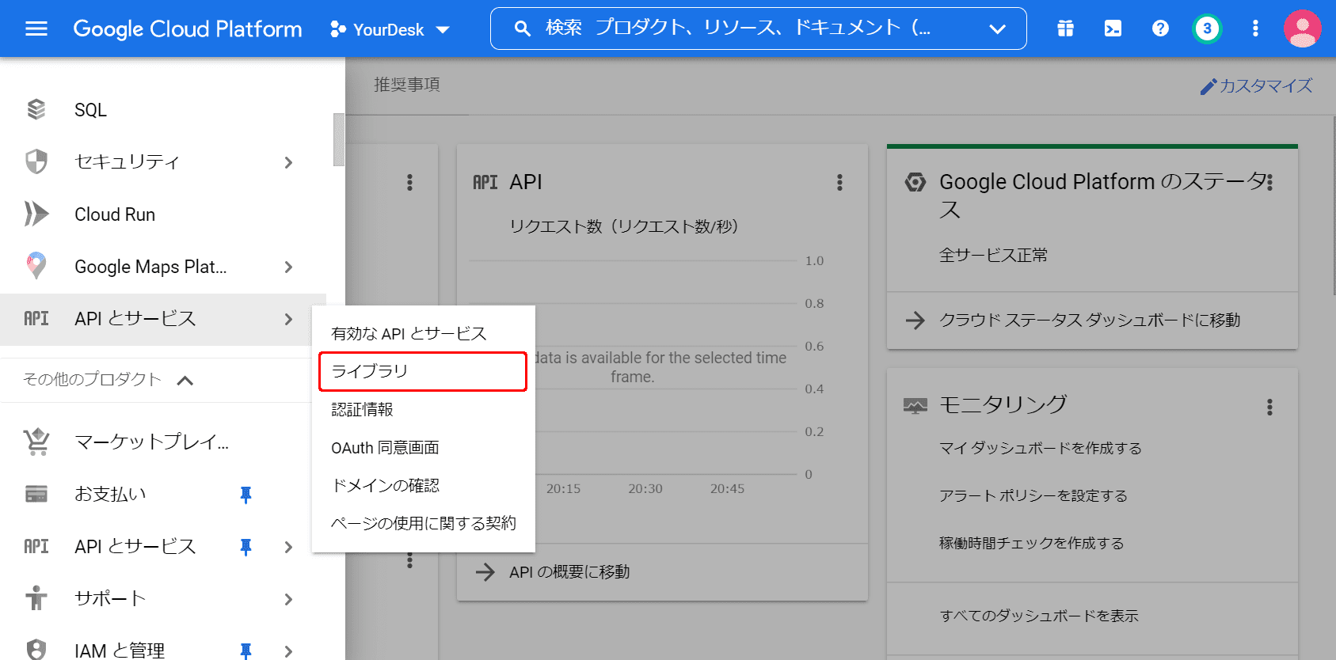
Task: Click the gift free trial icon
Action: tap(1065, 29)
